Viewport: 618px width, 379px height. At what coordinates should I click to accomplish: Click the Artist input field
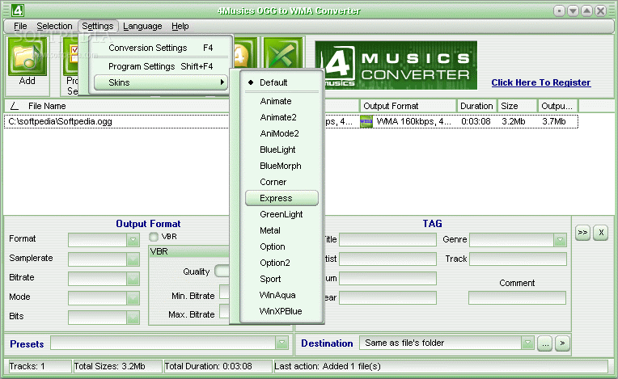[x=387, y=259]
